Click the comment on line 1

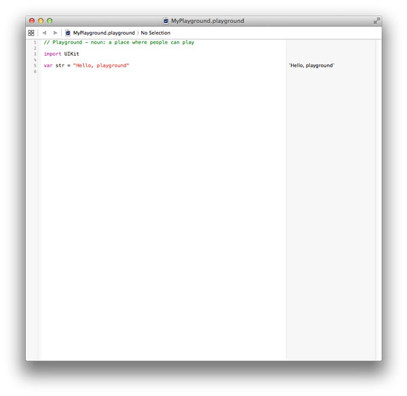click(x=119, y=42)
